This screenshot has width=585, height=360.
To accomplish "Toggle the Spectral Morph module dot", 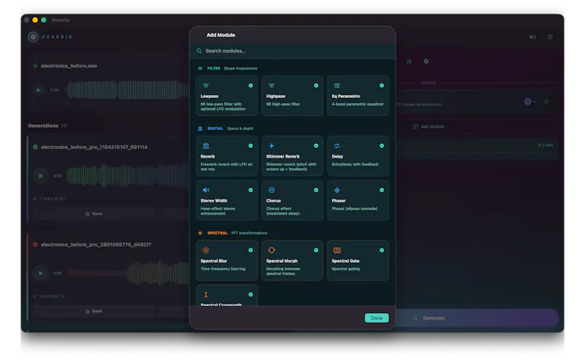I will (316, 250).
